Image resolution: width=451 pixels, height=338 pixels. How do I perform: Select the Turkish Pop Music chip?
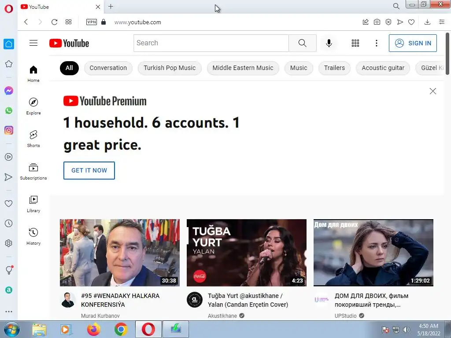click(170, 68)
